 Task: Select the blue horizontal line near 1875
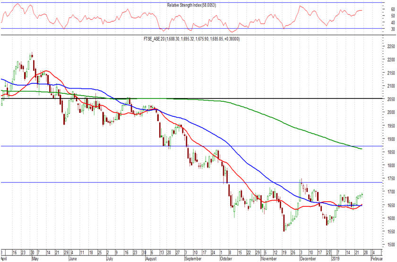(x=192, y=146)
